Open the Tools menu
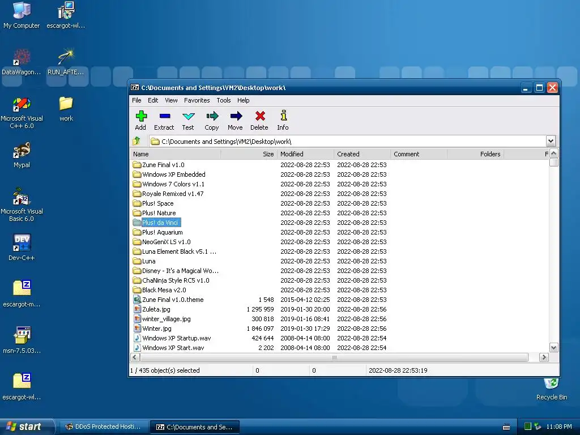The height and width of the screenshot is (435, 580). click(x=223, y=100)
